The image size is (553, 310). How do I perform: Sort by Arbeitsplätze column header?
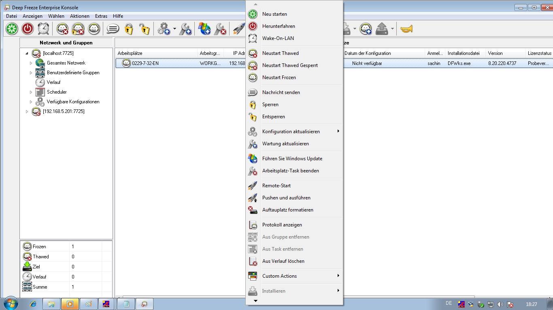pos(157,53)
